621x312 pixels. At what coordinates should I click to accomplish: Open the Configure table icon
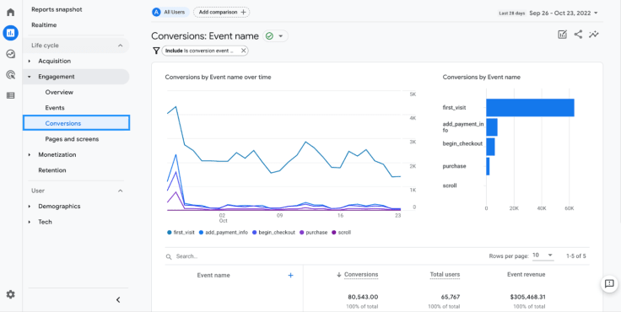point(11,95)
